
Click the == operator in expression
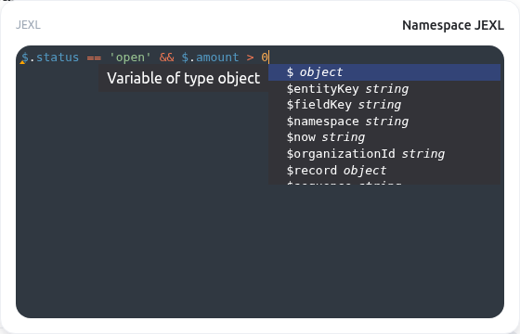tap(94, 58)
